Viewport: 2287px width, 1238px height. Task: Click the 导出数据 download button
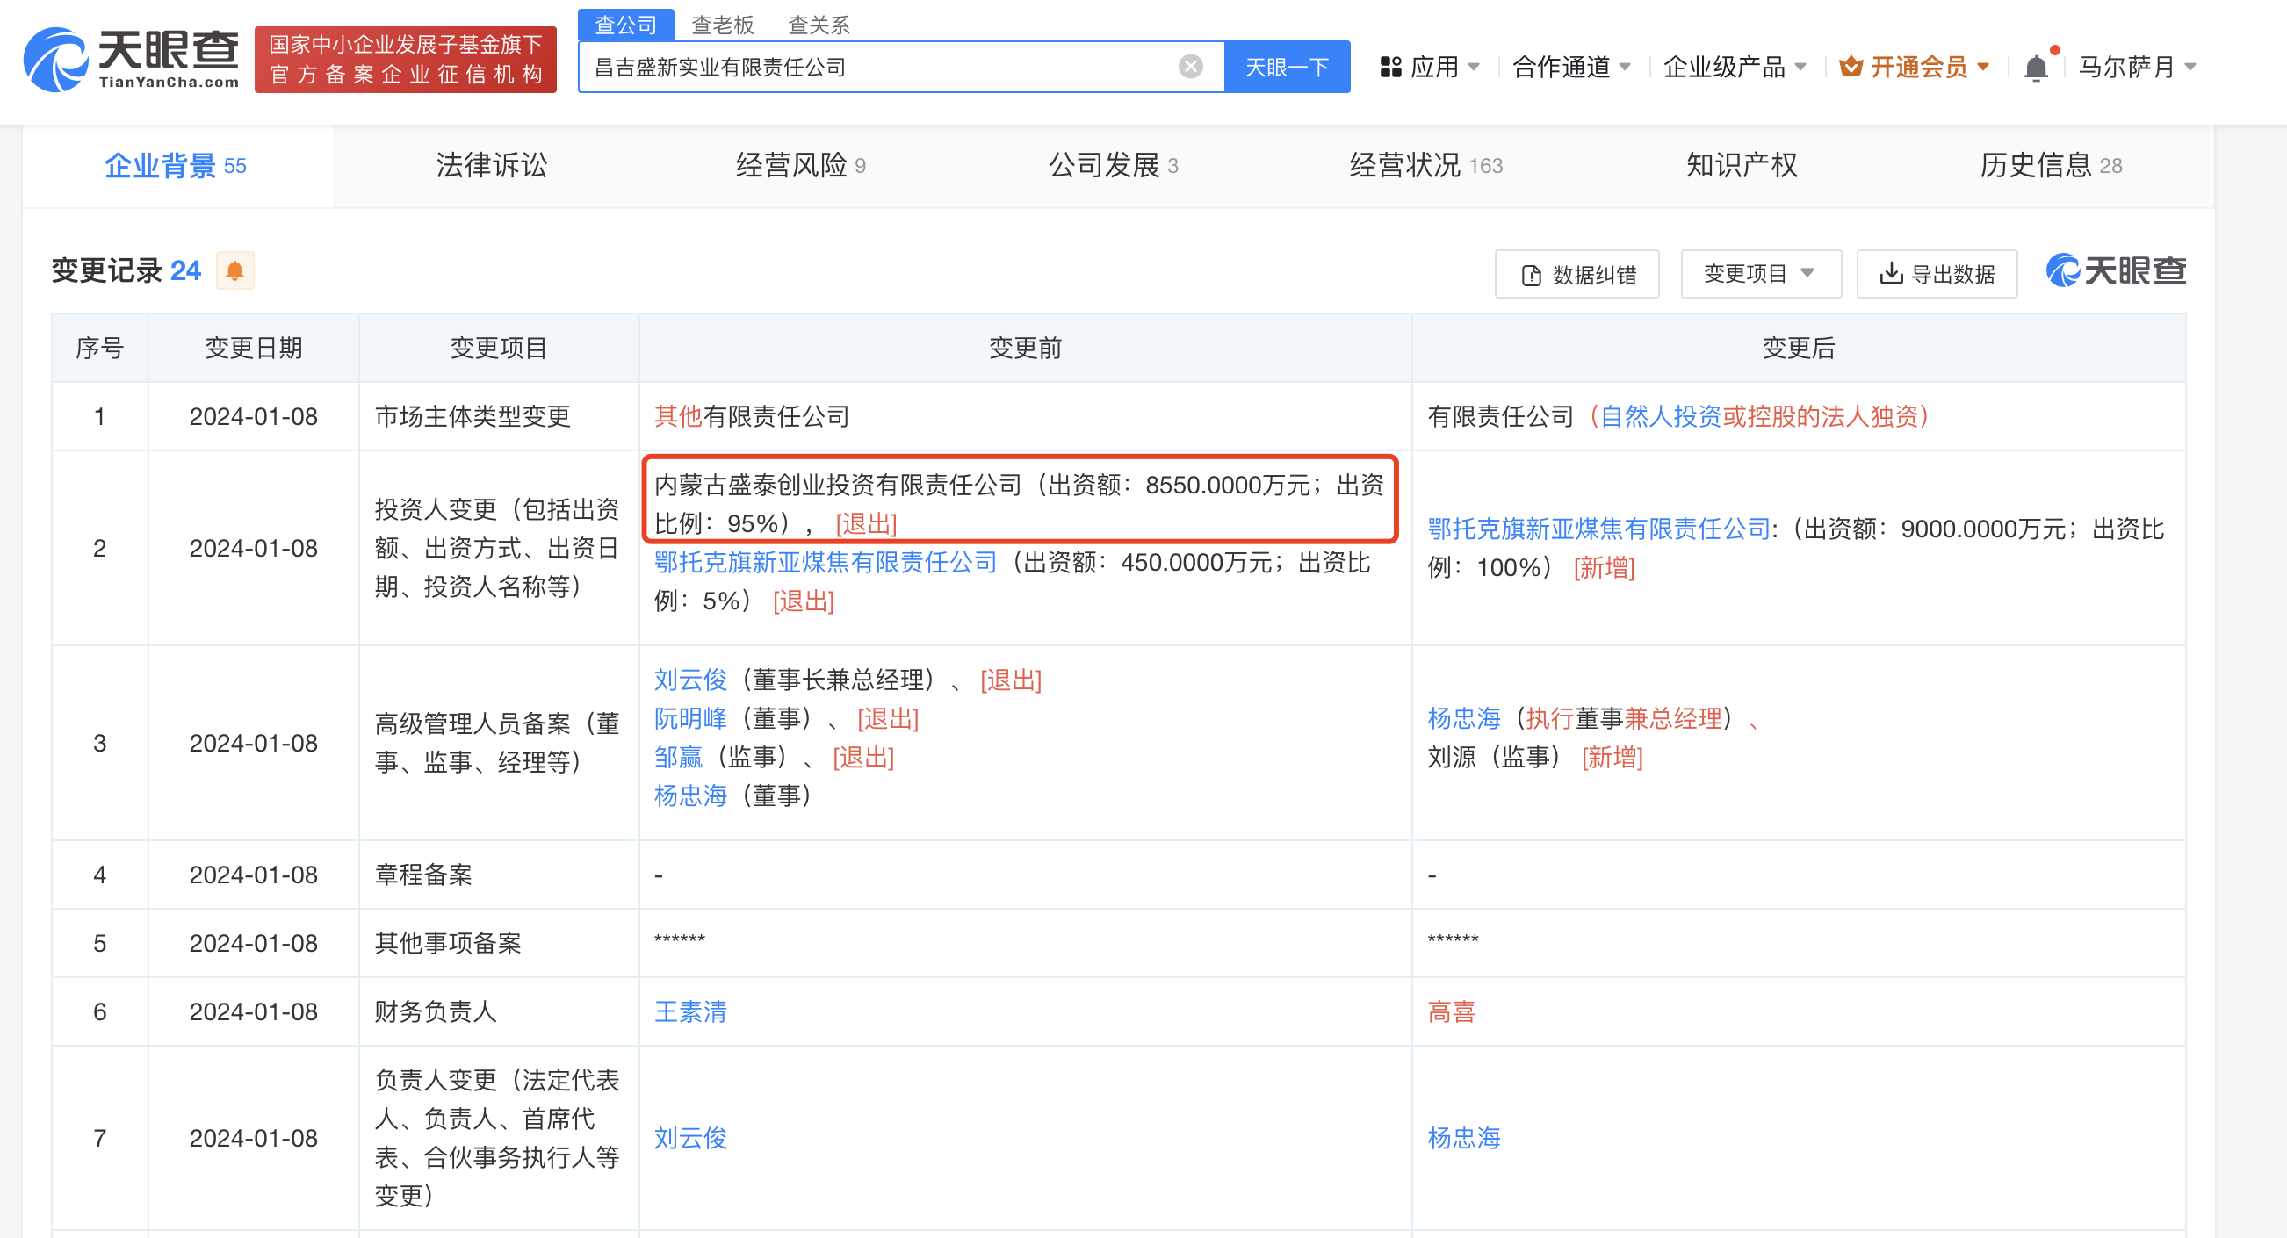pos(1937,274)
